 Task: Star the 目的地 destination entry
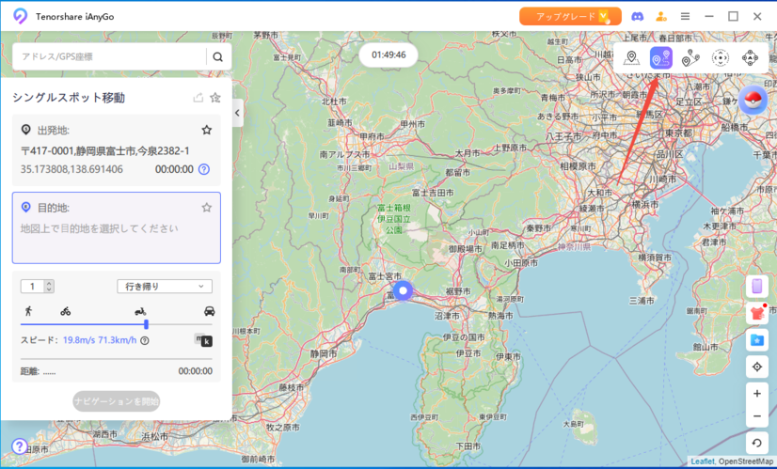(206, 208)
